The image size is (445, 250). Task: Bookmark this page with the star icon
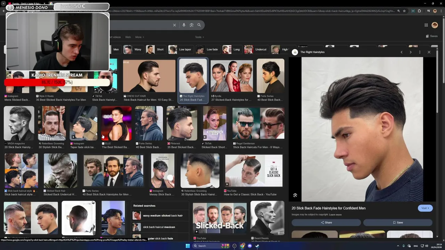tap(404, 11)
